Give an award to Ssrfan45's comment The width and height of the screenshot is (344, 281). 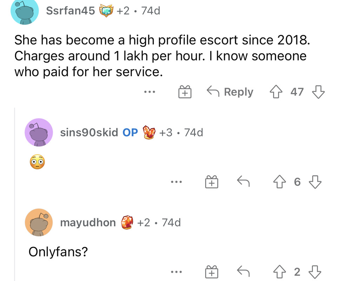point(184,92)
